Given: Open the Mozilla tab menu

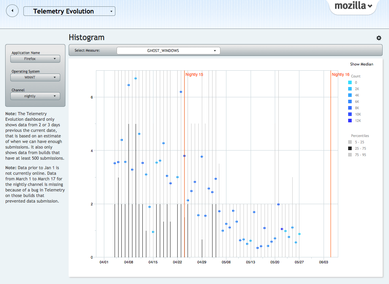Looking at the screenshot, I should 353,6.
